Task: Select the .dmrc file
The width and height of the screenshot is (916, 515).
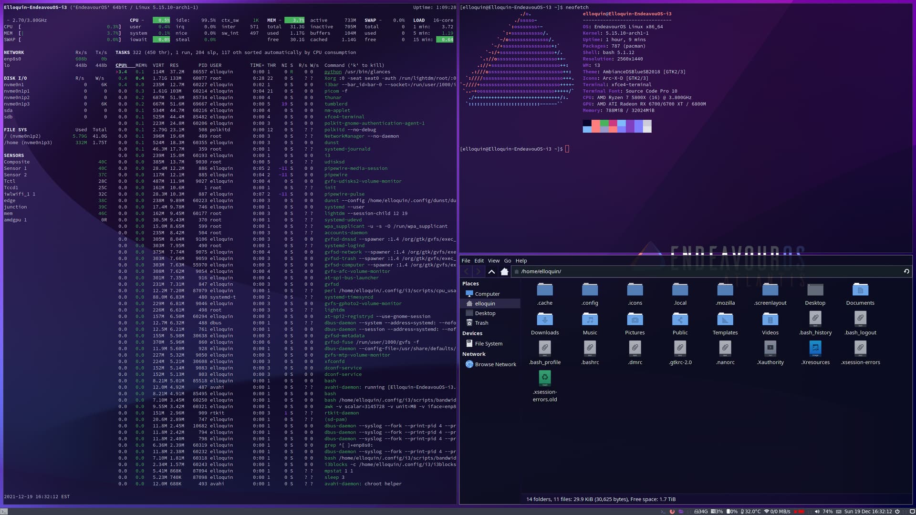Action: pos(635,353)
